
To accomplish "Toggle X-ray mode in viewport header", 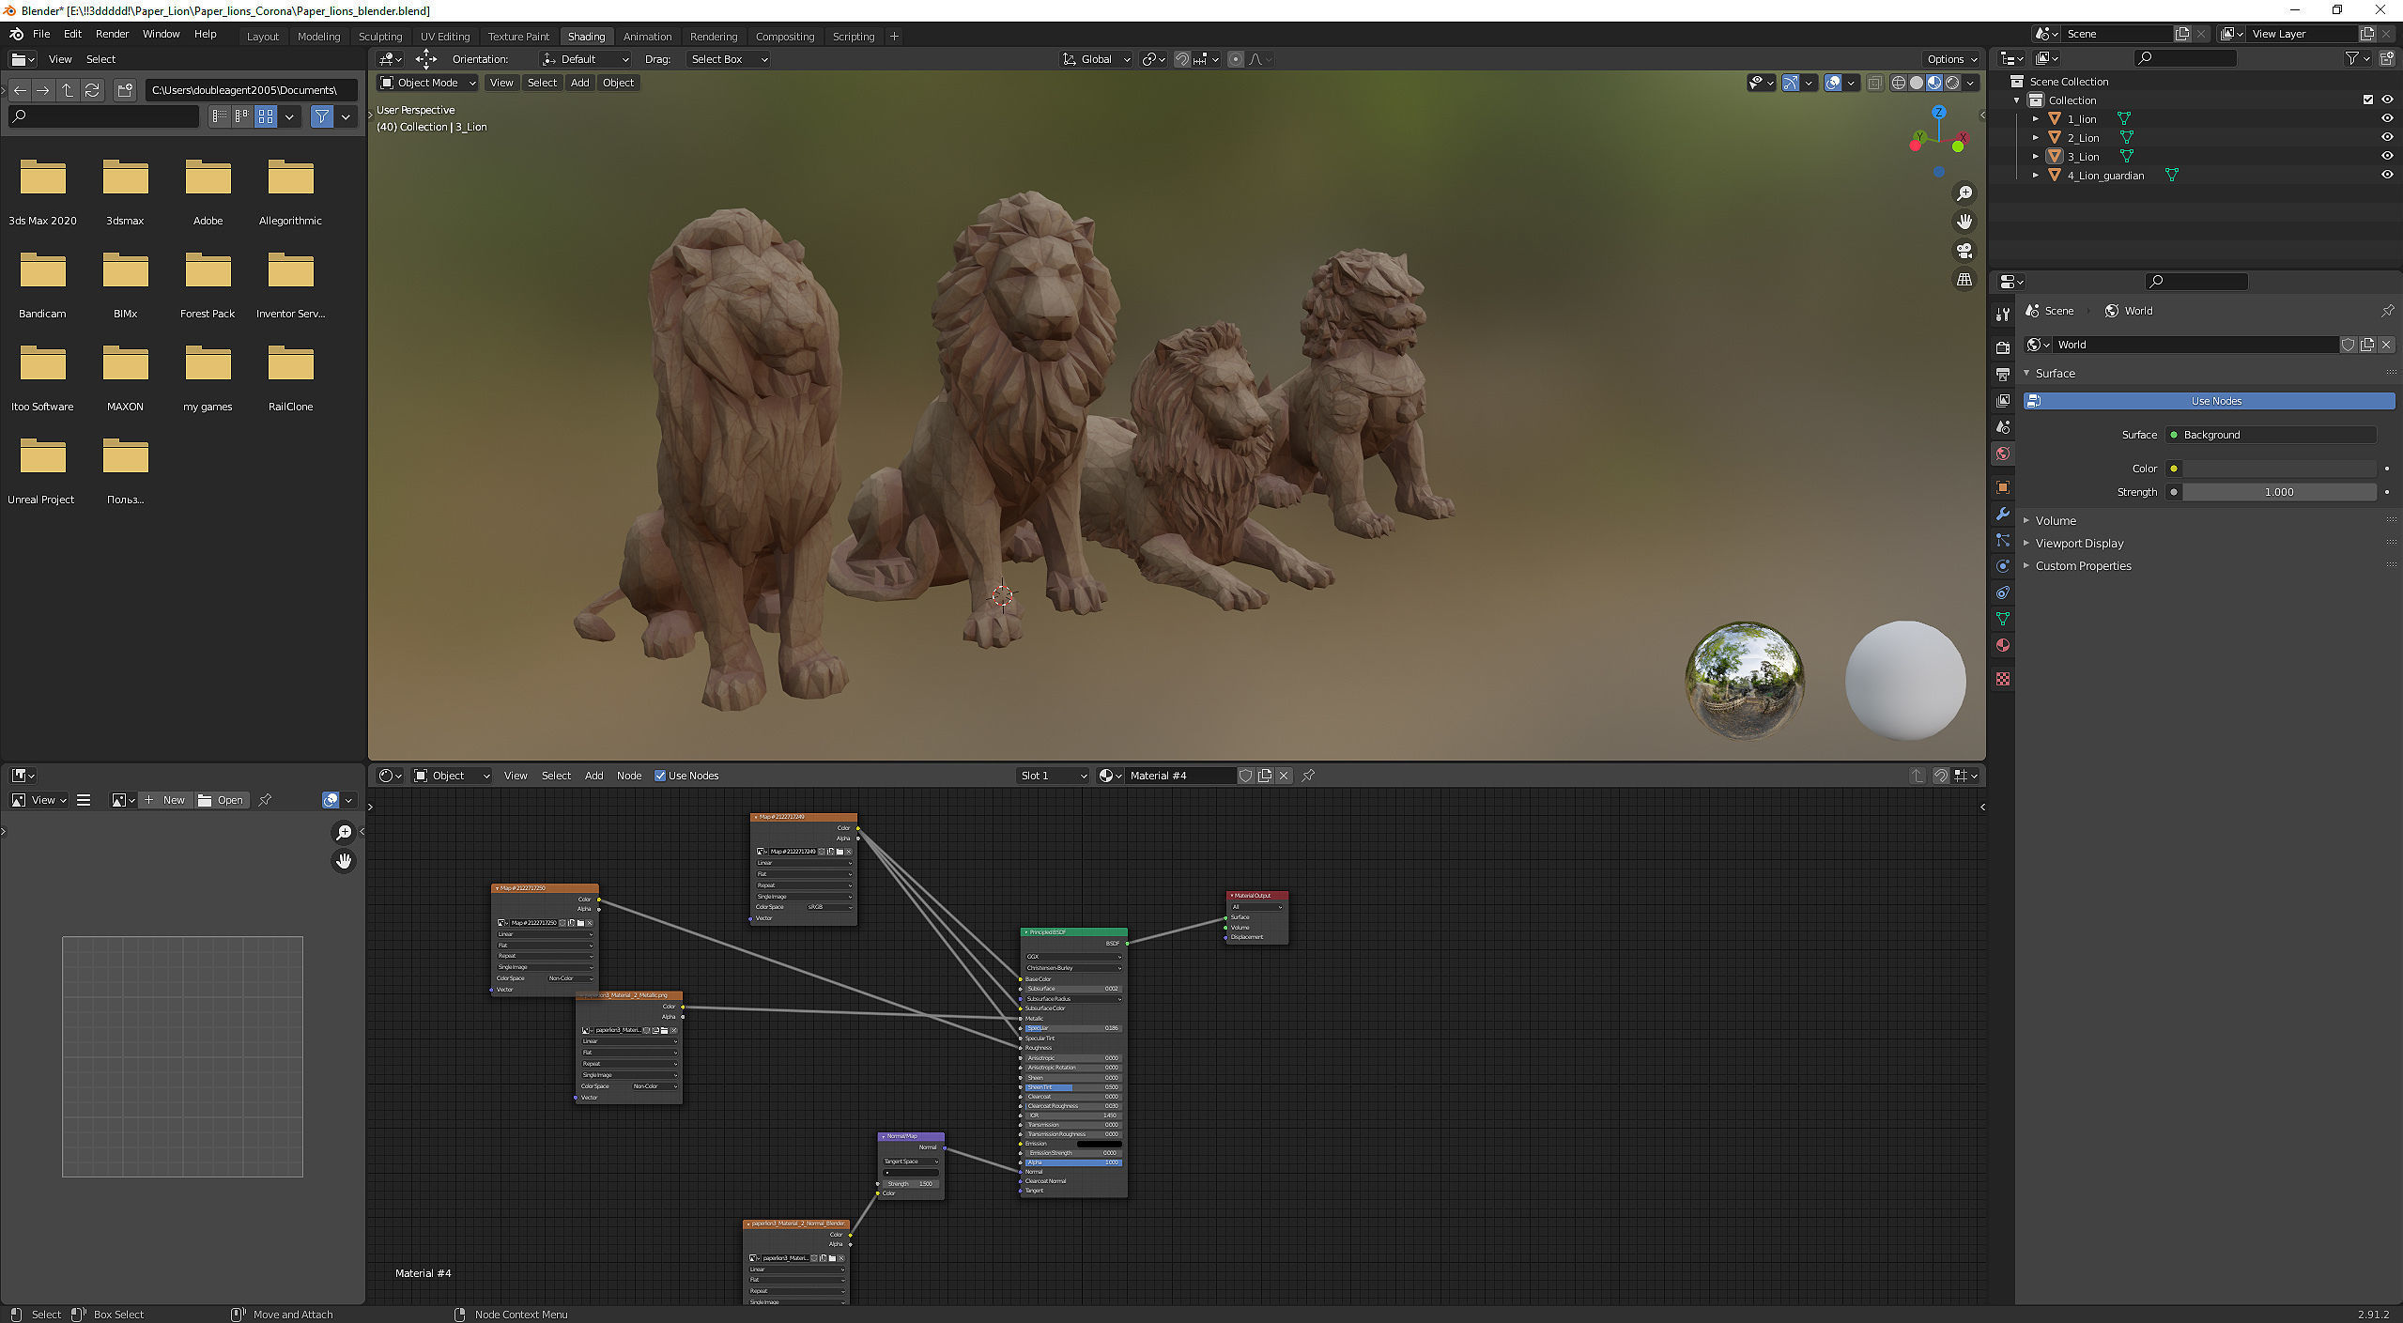I will coord(1874,83).
